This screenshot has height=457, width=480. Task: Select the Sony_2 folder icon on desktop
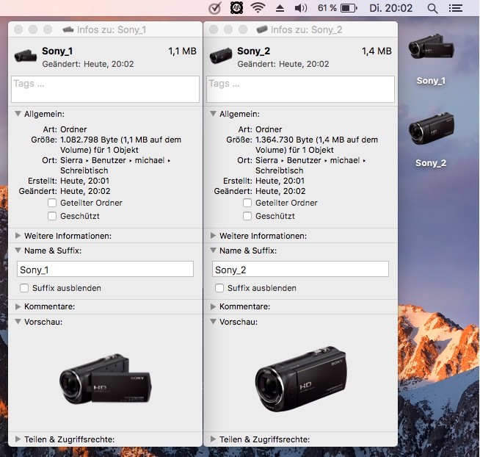[432, 129]
